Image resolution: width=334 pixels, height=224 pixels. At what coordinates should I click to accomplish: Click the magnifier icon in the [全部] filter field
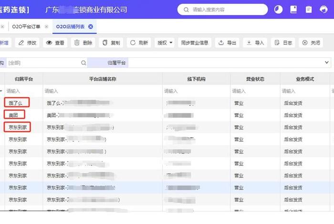point(83,63)
